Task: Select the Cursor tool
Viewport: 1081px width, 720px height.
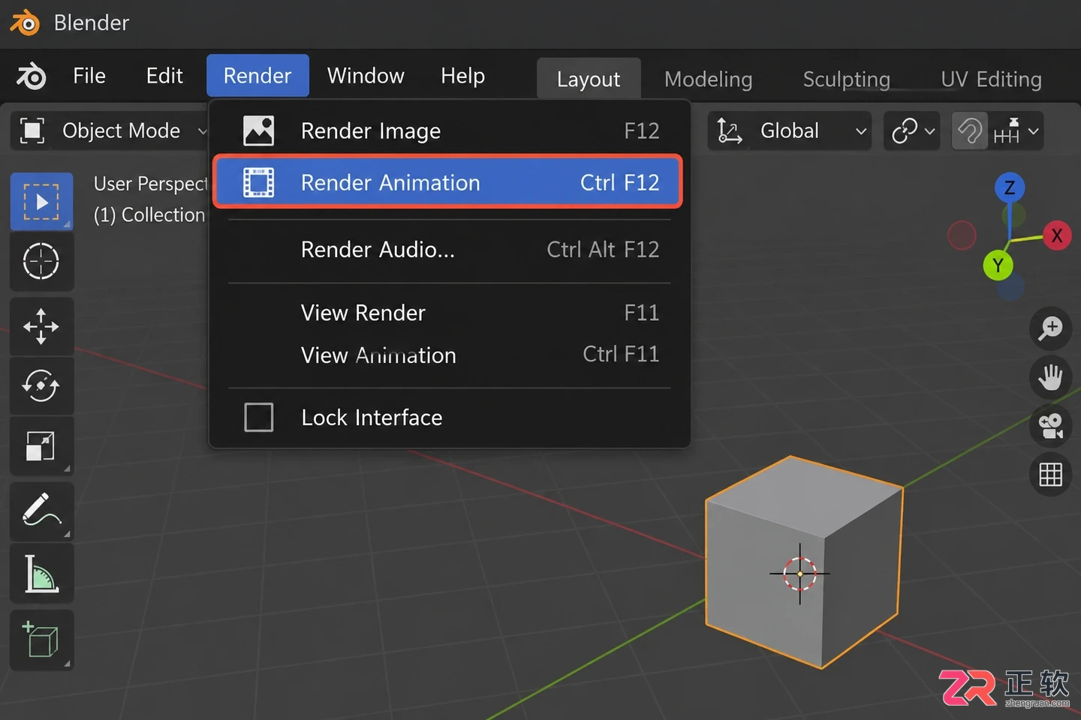Action: (x=41, y=261)
